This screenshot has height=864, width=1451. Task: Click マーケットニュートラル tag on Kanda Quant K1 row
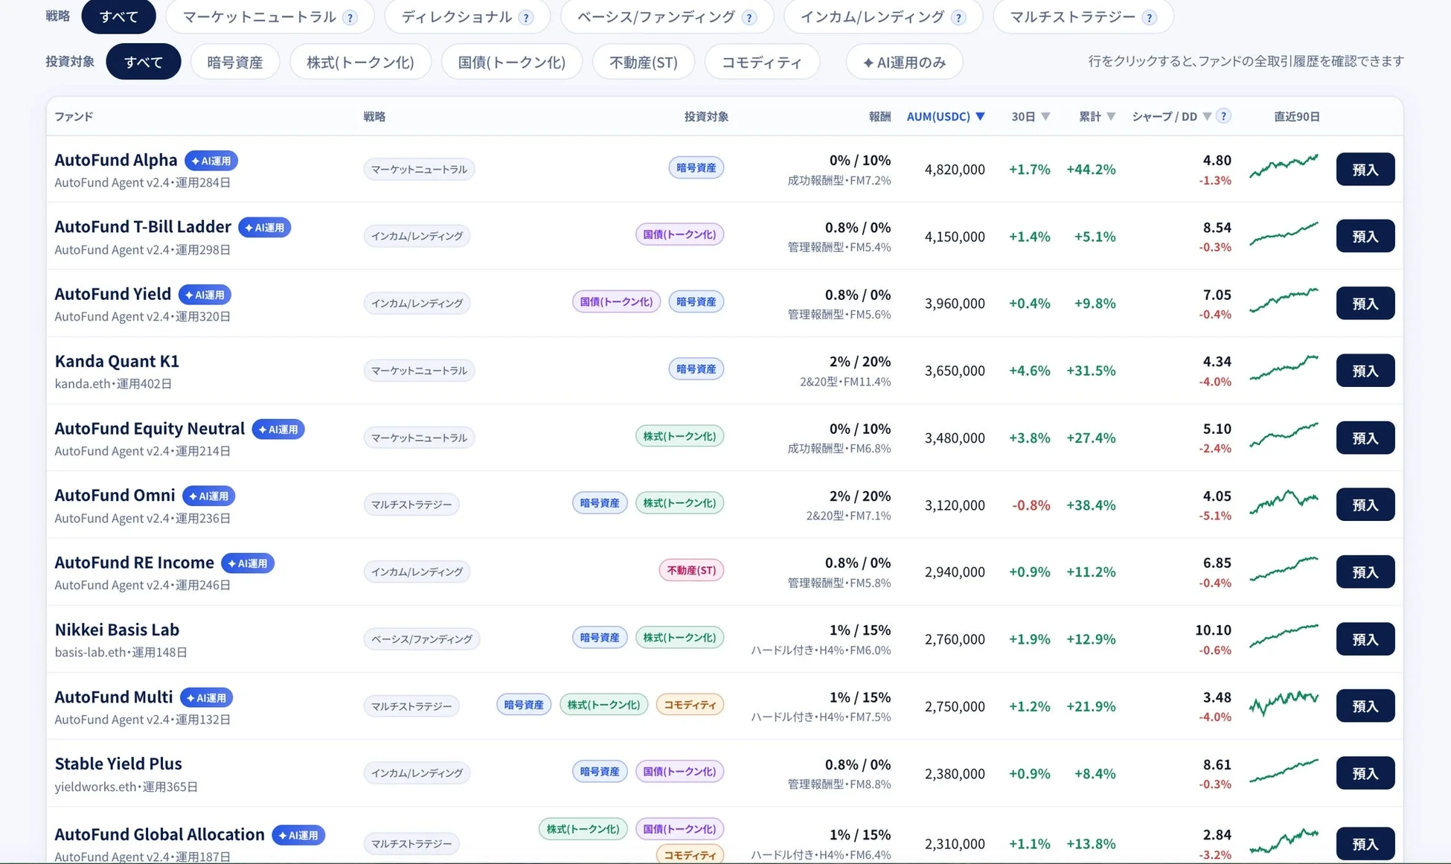tap(419, 371)
